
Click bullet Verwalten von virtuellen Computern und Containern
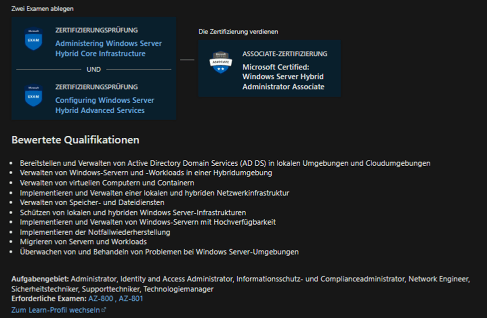tap(107, 183)
